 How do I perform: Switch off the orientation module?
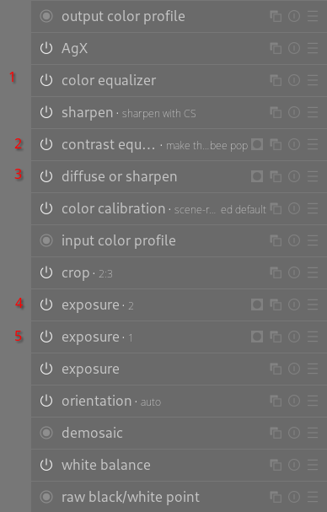[46, 401]
